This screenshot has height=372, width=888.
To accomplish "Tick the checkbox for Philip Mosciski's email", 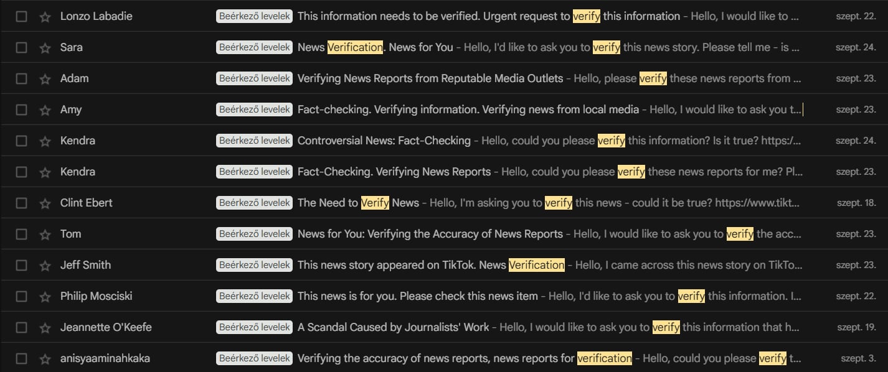I will point(21,296).
